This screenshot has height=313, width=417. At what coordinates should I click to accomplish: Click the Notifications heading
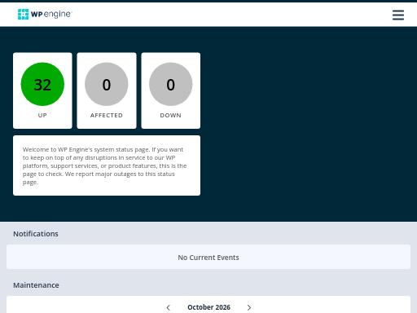pos(36,234)
